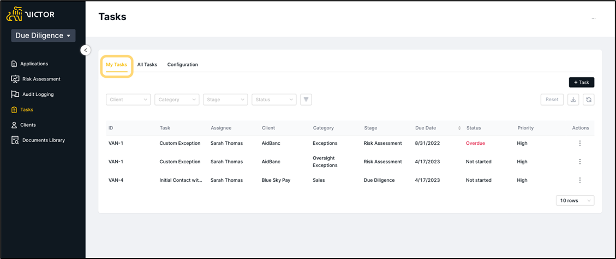
Task: Switch to the Configuration tab
Action: pos(183,65)
